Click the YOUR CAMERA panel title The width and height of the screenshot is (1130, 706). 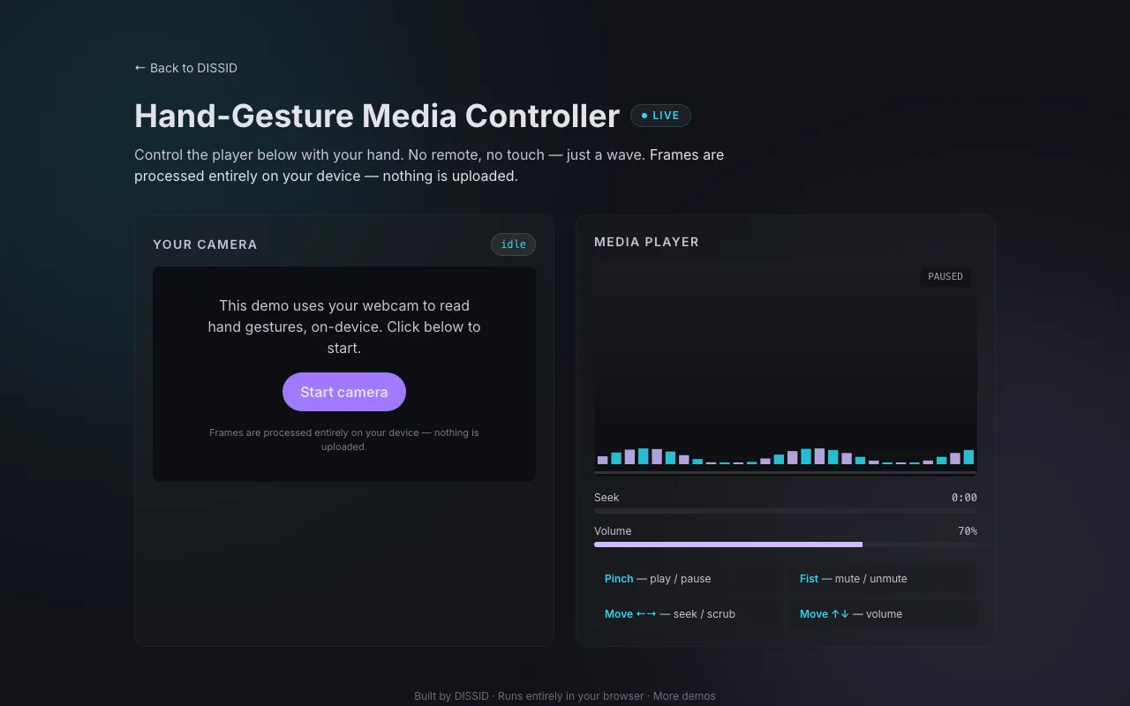(x=205, y=244)
